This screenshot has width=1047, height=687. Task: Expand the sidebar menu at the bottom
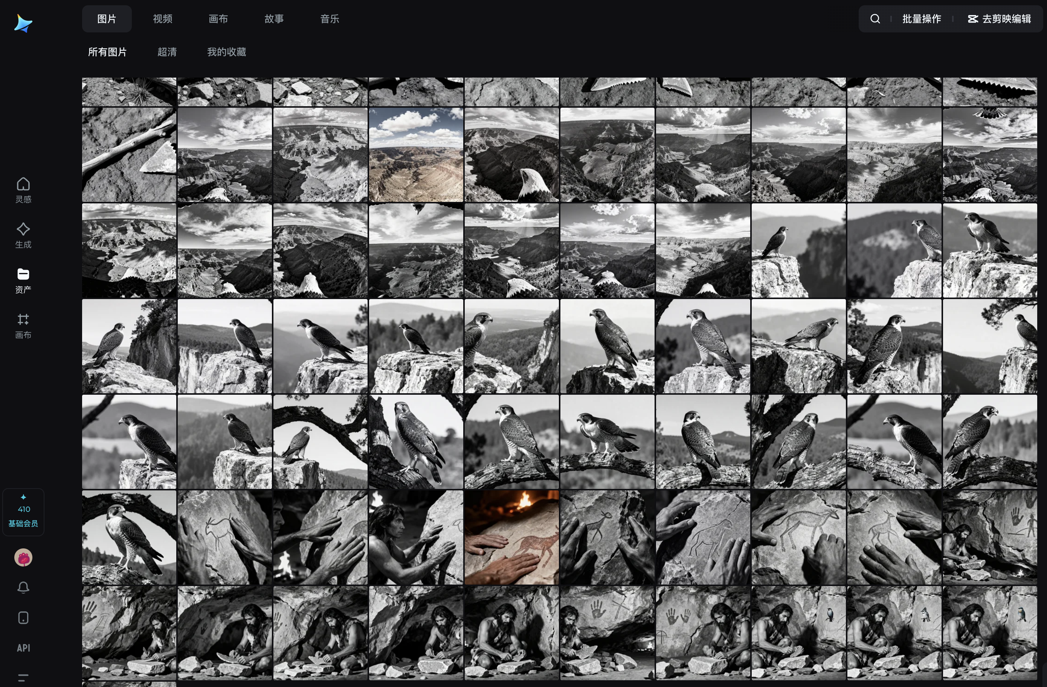point(23,677)
